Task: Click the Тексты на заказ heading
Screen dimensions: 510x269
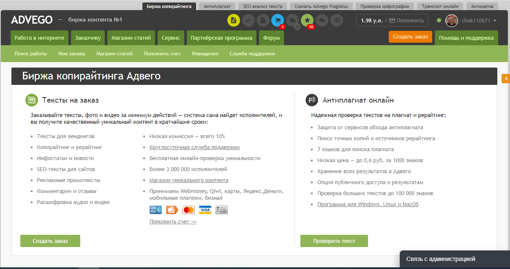Action: [x=70, y=100]
